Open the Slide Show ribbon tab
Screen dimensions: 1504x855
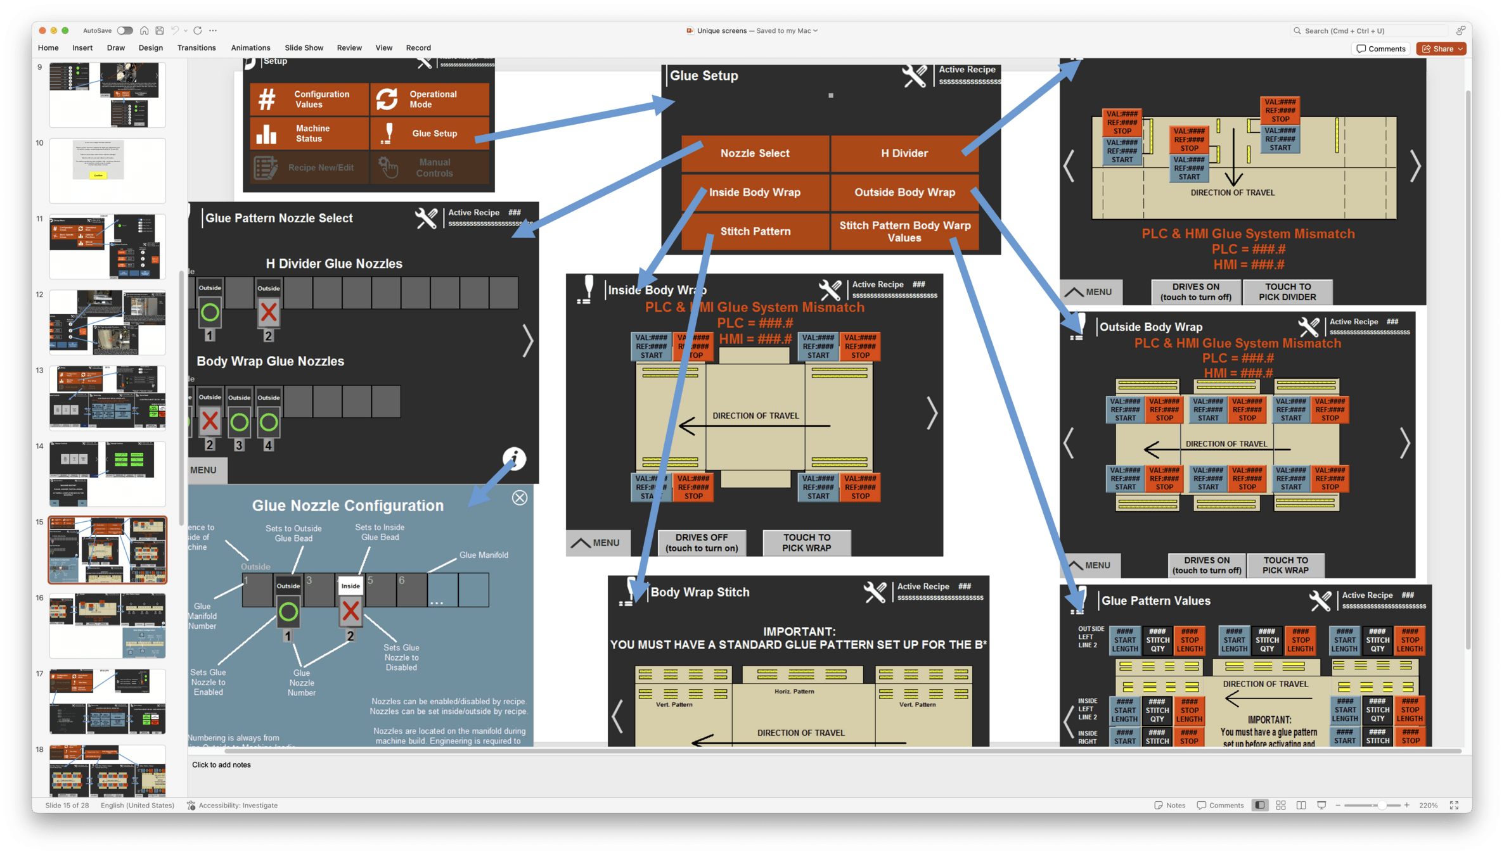304,47
